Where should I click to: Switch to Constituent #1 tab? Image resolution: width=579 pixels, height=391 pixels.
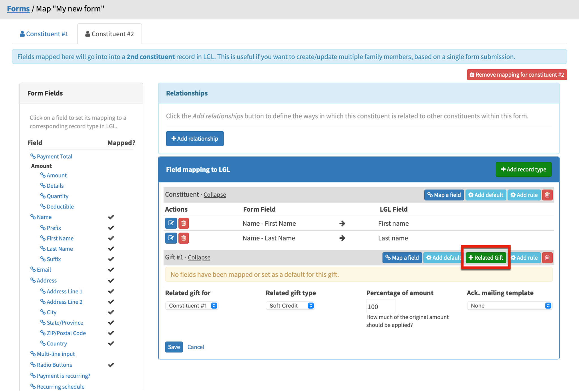[x=44, y=34]
